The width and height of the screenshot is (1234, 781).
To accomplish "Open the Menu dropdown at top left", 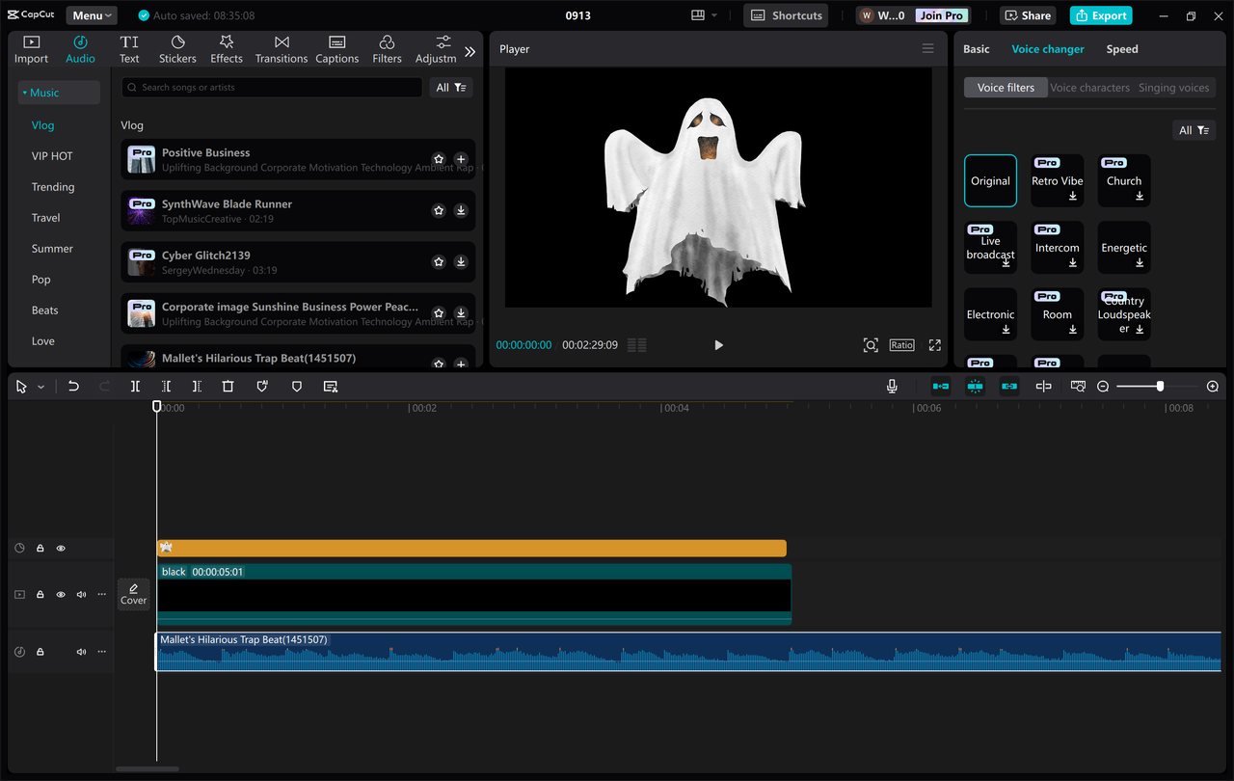I will coord(91,14).
